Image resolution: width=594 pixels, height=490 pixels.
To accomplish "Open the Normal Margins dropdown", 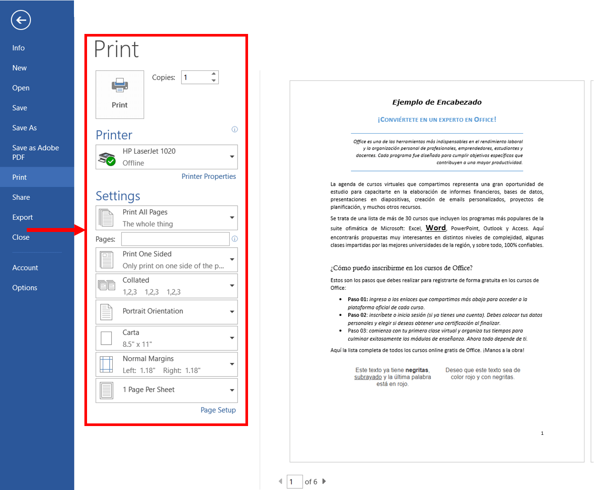I will click(167, 364).
